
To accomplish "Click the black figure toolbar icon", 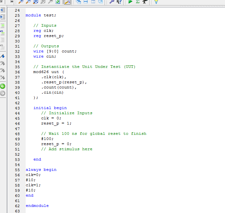I will coord(145,2).
